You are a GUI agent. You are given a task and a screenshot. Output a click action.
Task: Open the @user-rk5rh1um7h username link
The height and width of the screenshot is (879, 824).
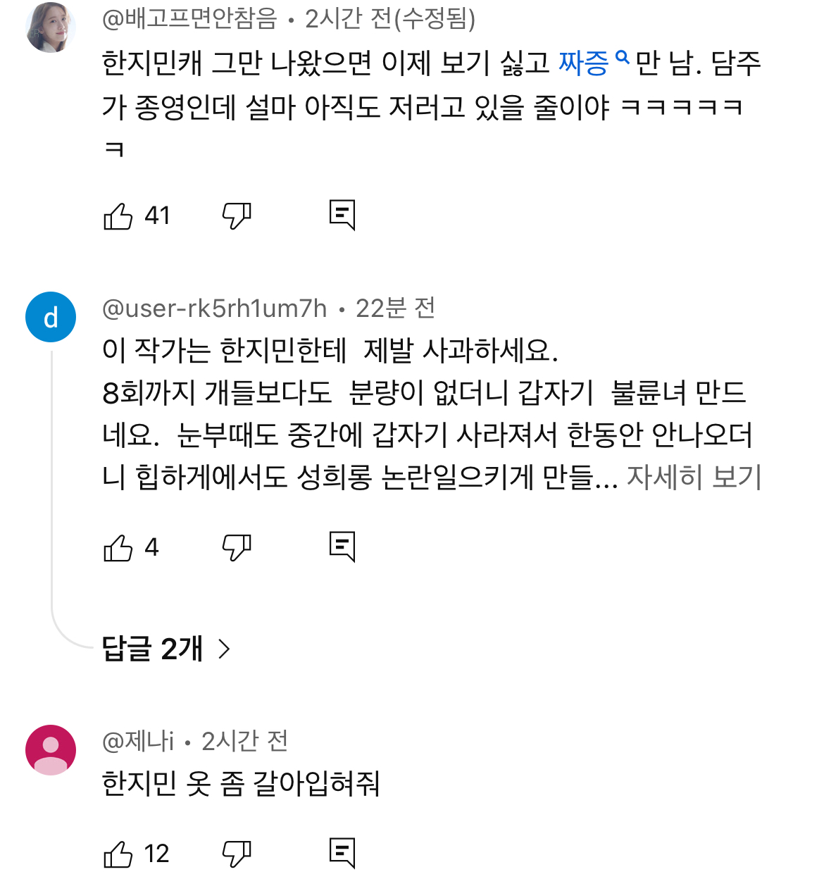pos(215,308)
